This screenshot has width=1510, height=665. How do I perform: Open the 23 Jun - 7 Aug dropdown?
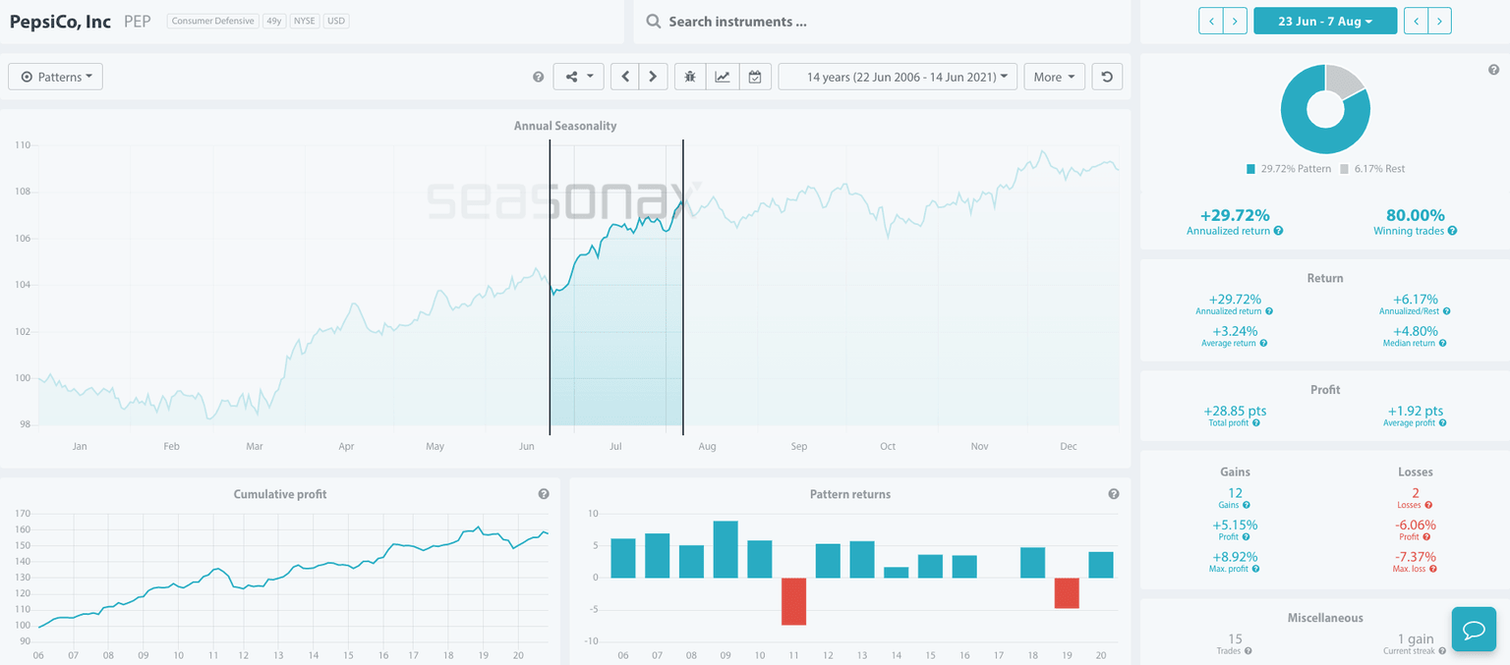[1324, 21]
